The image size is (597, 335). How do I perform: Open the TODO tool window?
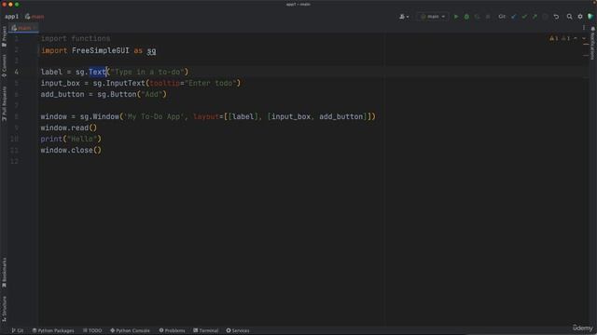click(x=92, y=330)
